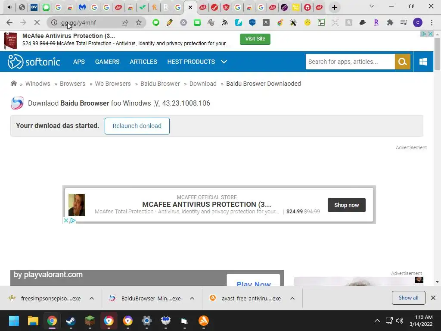Open Windows Start menu

pyautogui.click(x=14, y=321)
